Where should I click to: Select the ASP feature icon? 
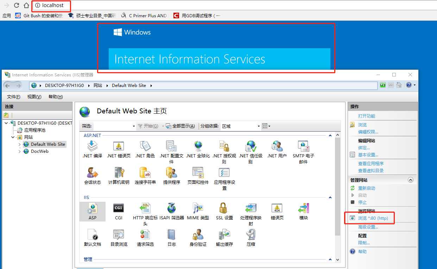(x=93, y=212)
